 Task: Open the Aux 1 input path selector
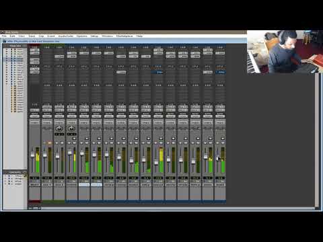click(47, 107)
